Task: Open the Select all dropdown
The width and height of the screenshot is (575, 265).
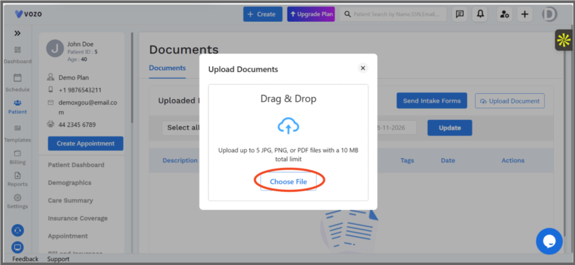Action: click(181, 127)
